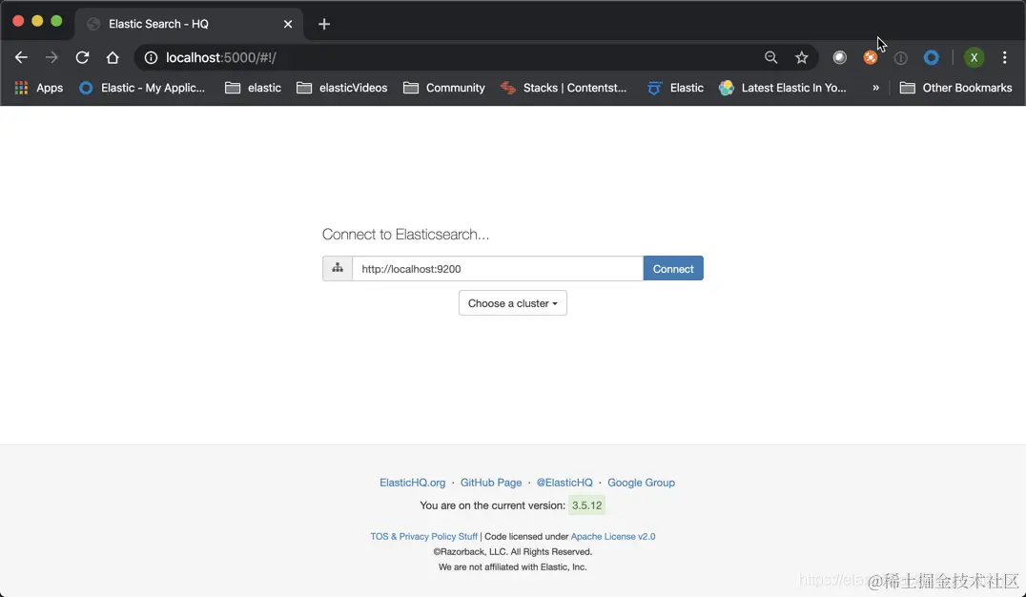
Task: Click the Connect to Elasticsearch... heading
Action: point(405,235)
